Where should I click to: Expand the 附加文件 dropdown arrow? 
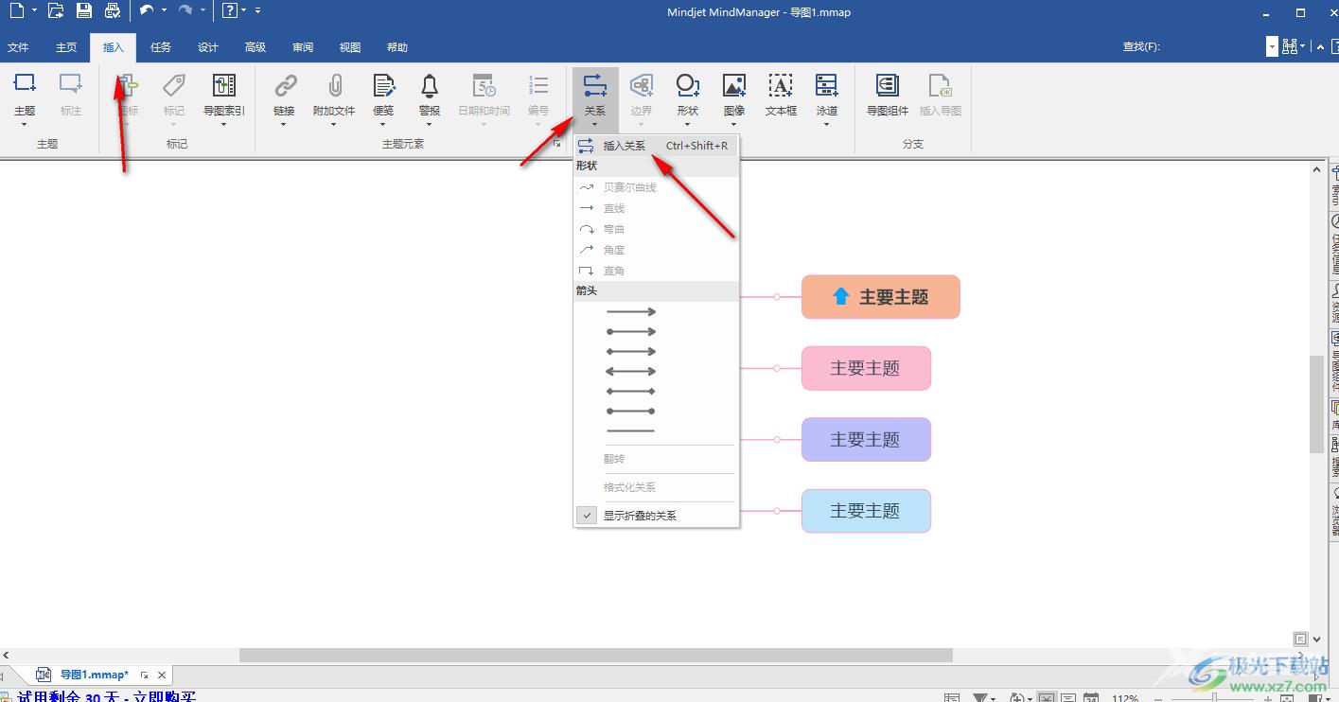334,124
